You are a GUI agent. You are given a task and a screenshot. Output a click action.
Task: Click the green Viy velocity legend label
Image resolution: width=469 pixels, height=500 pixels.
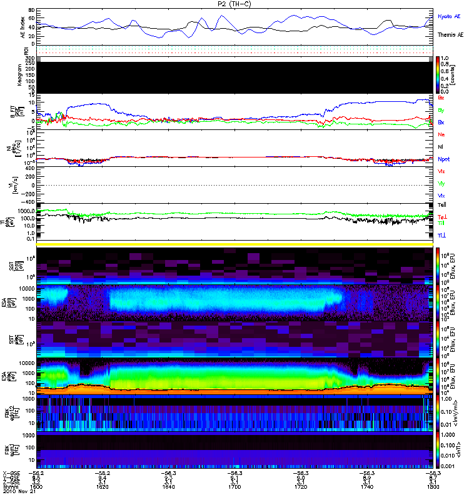441,184
